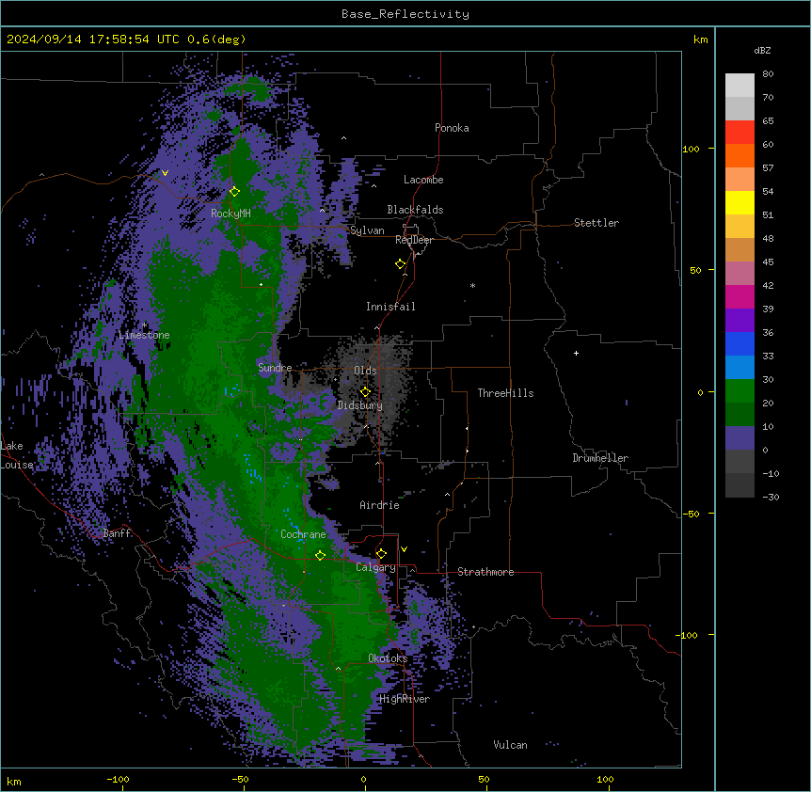Viewport: 811px width, 792px height.
Task: Click the yellow radar site marker near Didsbury
Action: (x=365, y=392)
